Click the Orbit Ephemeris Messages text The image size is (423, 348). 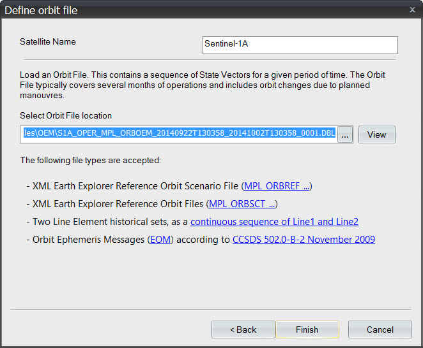click(88, 240)
